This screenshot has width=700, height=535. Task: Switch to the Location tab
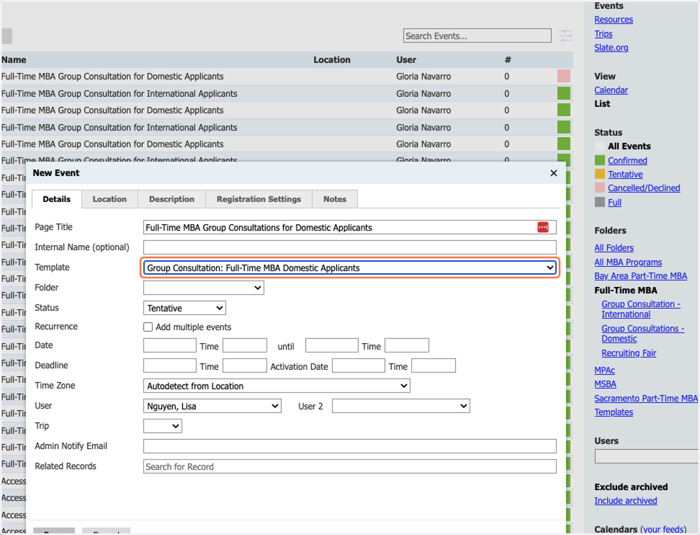[110, 199]
